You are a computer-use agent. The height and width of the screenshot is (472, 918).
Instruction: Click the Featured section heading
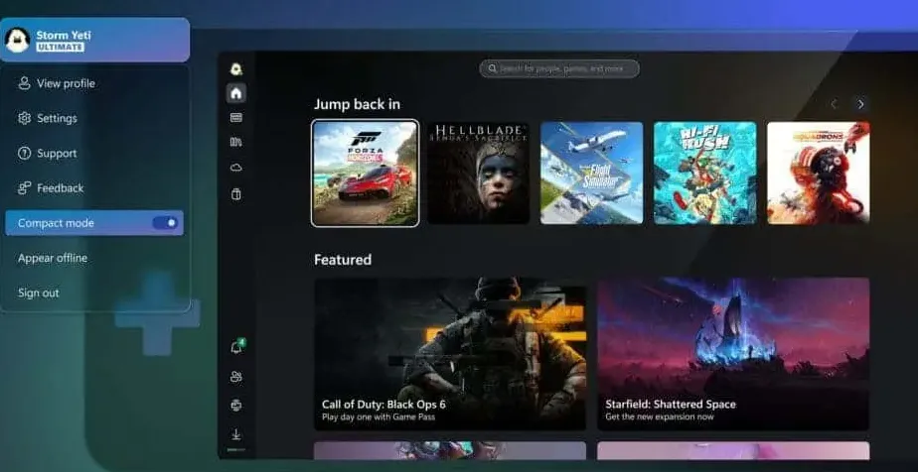tap(343, 260)
